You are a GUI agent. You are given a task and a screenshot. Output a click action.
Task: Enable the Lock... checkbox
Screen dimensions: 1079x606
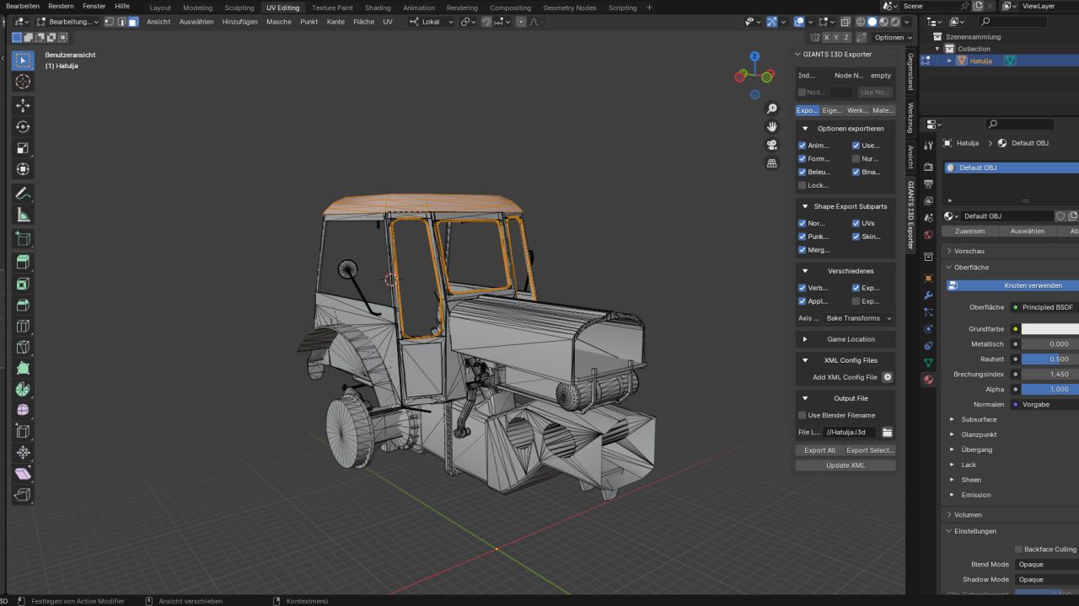click(803, 185)
